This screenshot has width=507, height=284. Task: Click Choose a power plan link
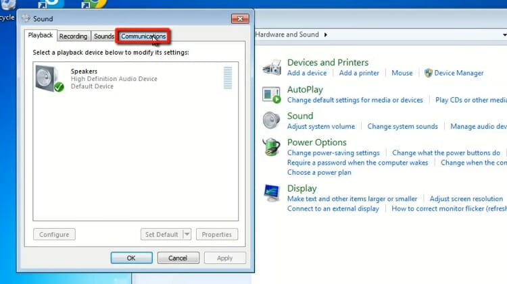point(319,172)
